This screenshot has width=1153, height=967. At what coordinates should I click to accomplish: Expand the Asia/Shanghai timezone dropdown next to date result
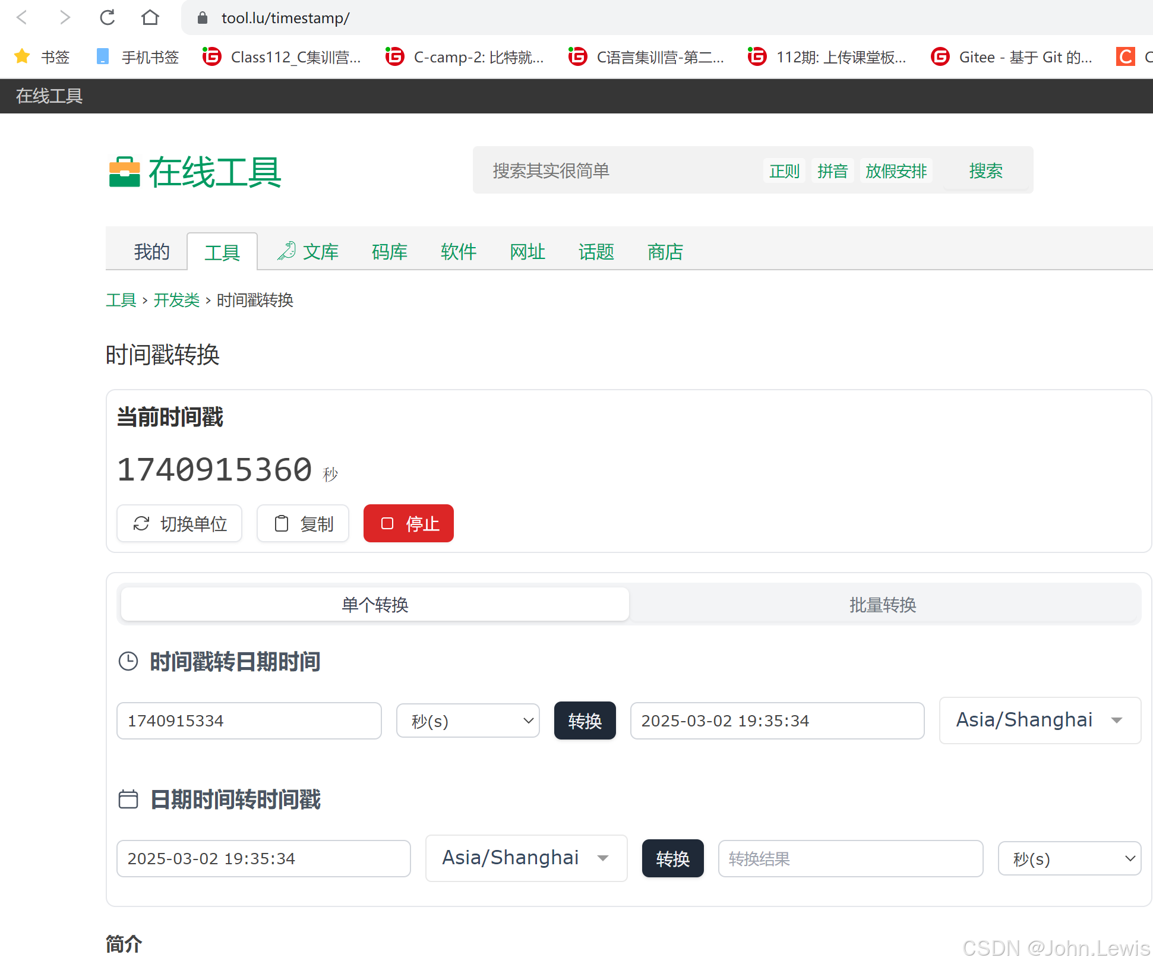pyautogui.click(x=1040, y=720)
